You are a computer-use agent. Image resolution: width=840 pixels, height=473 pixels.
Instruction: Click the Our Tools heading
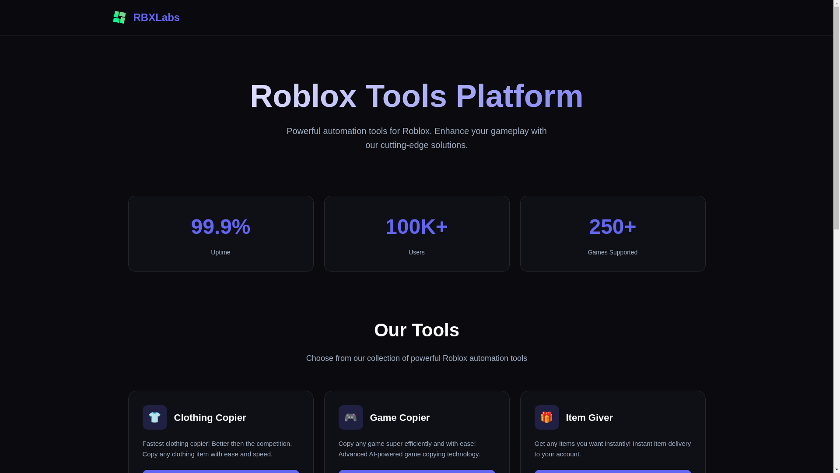pos(416,330)
